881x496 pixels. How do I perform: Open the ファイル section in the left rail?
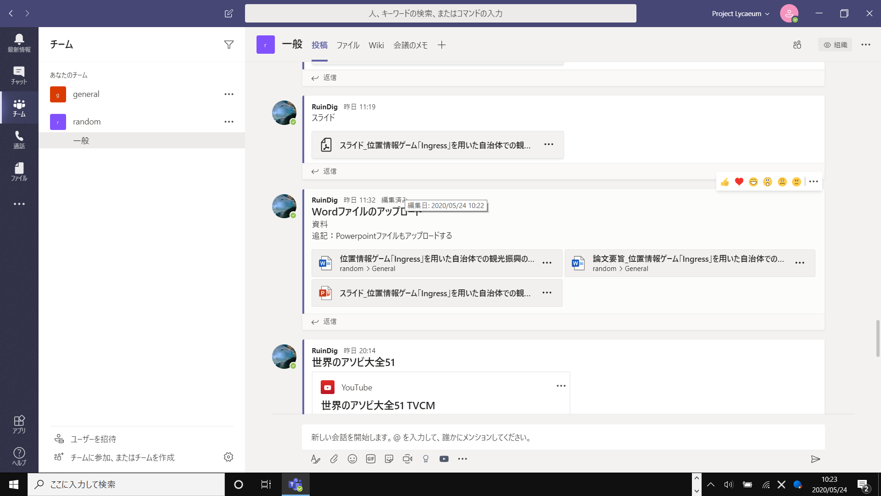pos(19,171)
